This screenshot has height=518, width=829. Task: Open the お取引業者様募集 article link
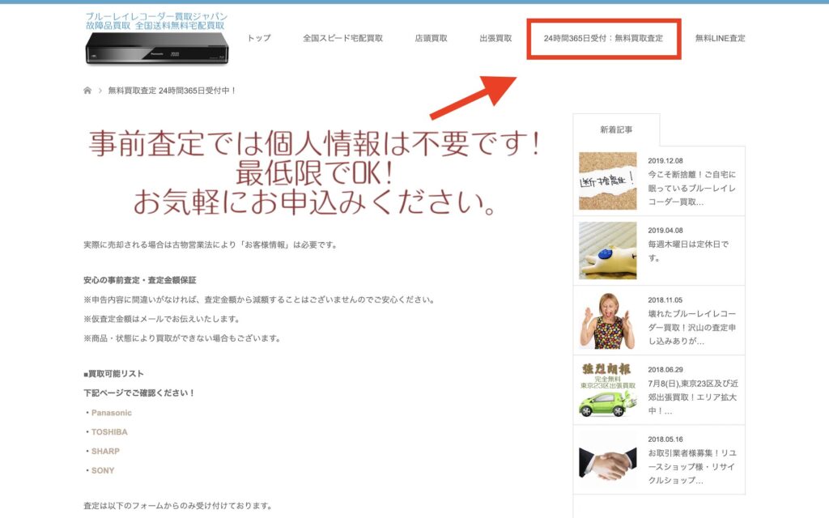pyautogui.click(x=691, y=466)
